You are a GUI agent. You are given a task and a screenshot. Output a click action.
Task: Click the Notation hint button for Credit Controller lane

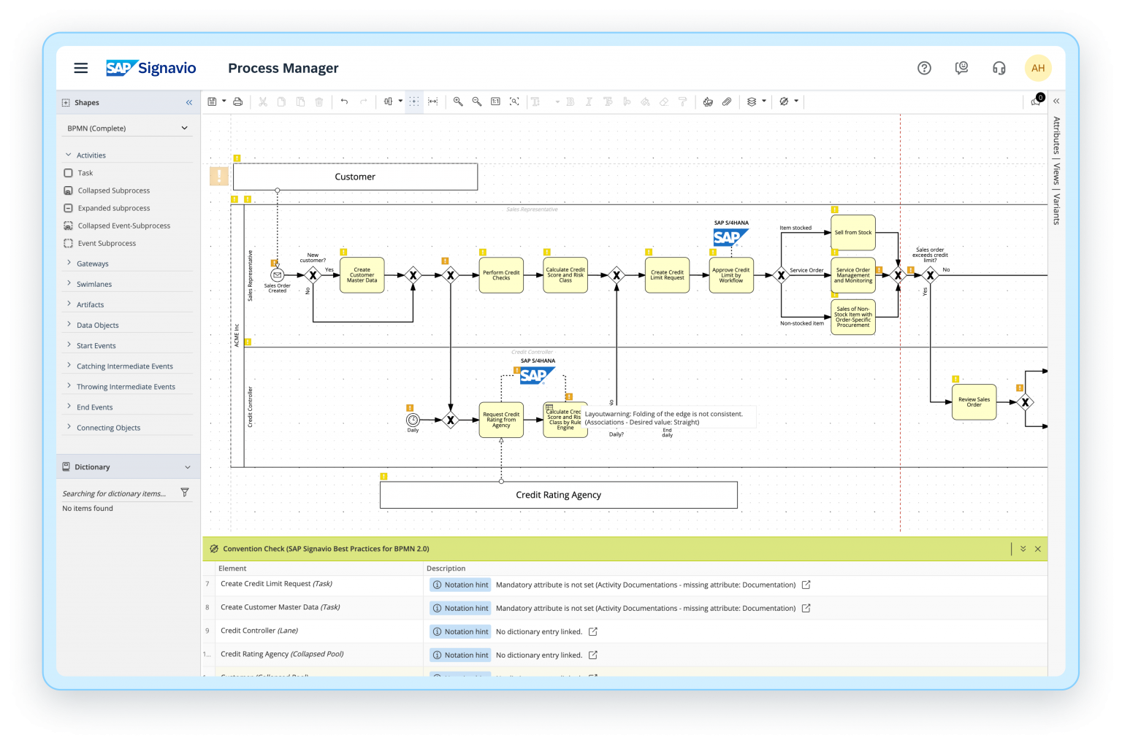click(459, 631)
